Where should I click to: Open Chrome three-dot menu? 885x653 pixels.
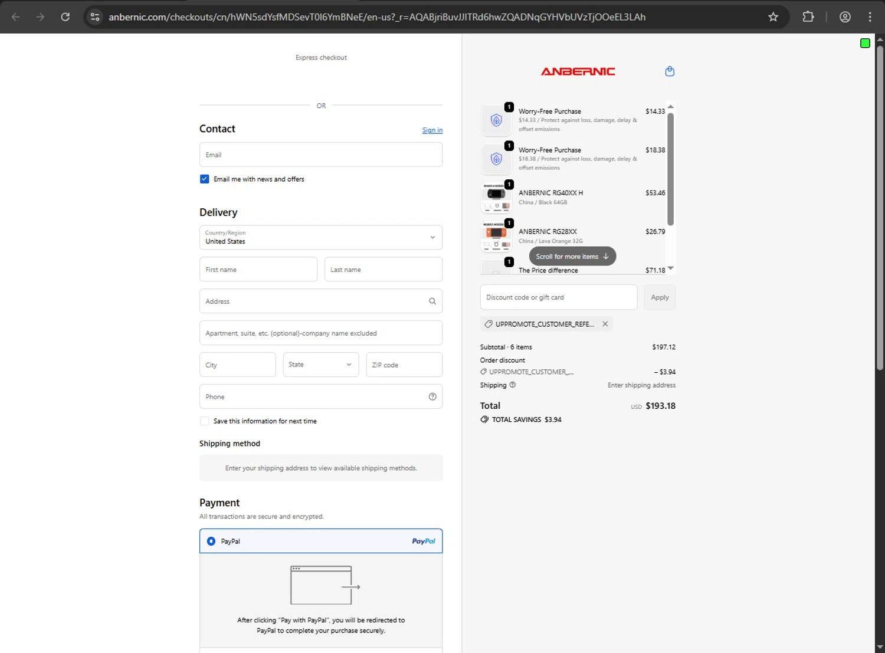(870, 17)
